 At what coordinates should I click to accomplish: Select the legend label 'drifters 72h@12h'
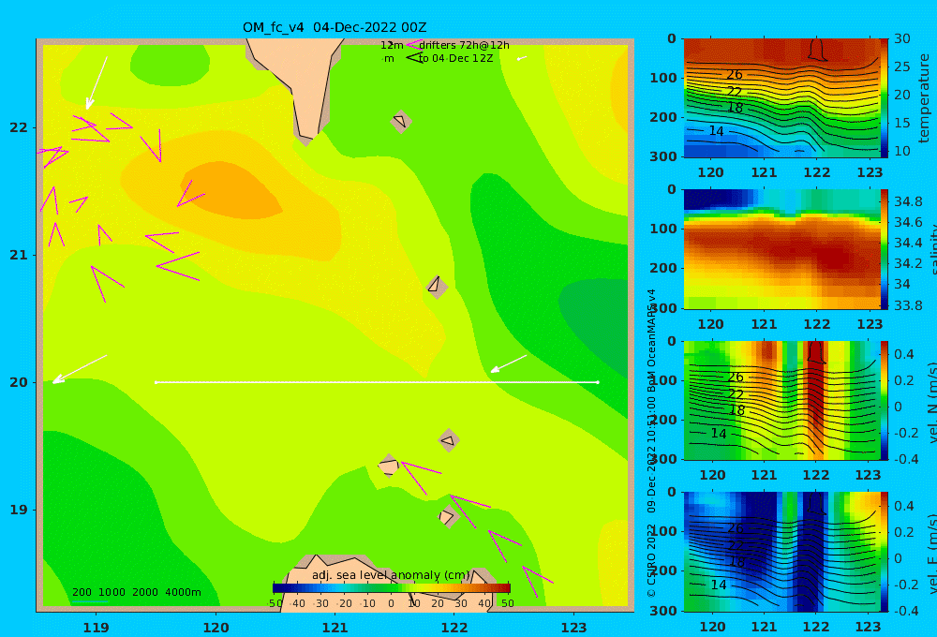(464, 45)
